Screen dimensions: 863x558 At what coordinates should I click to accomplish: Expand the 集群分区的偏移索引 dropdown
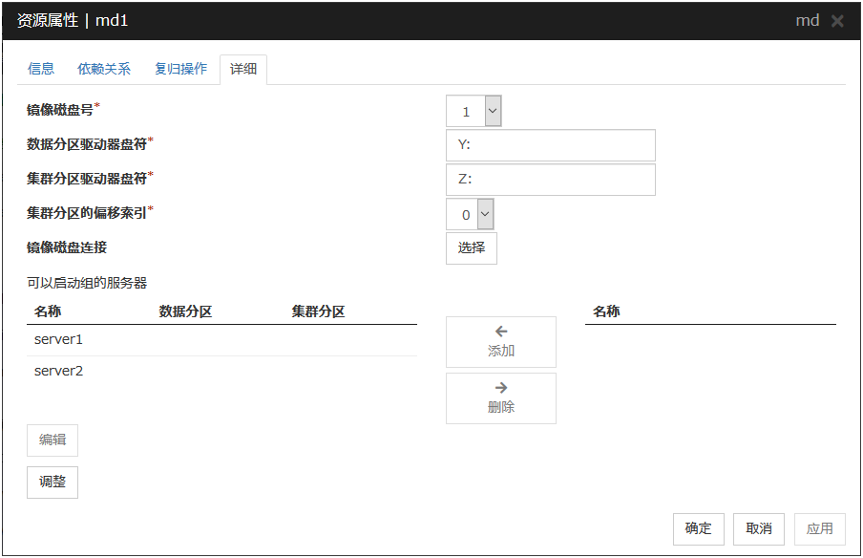pyautogui.click(x=469, y=214)
